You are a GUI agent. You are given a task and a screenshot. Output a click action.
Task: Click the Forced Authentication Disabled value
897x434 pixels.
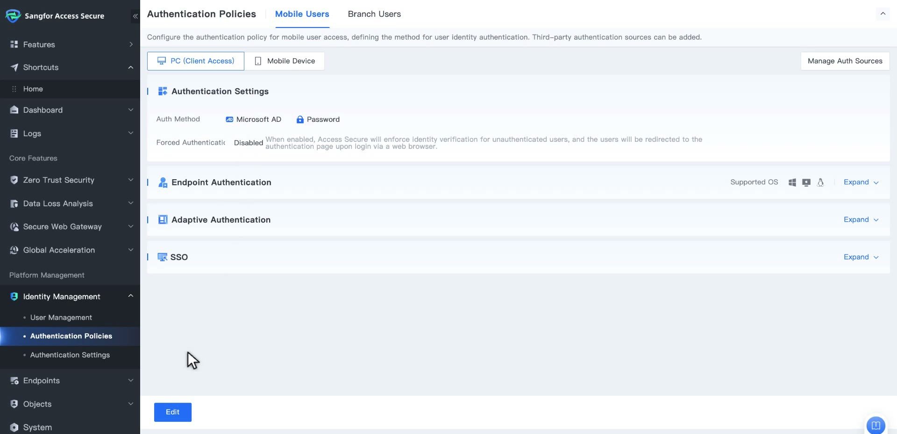249,143
